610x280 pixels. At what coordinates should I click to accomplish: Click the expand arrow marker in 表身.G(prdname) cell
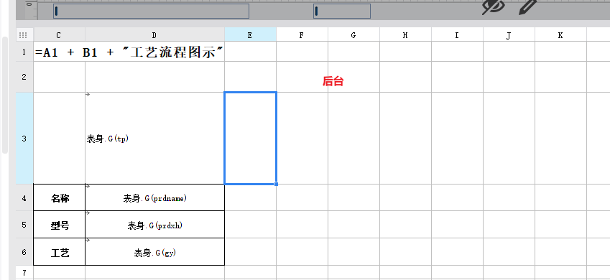point(88,186)
